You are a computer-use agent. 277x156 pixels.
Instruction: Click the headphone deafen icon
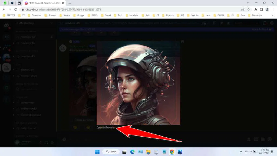point(46,142)
